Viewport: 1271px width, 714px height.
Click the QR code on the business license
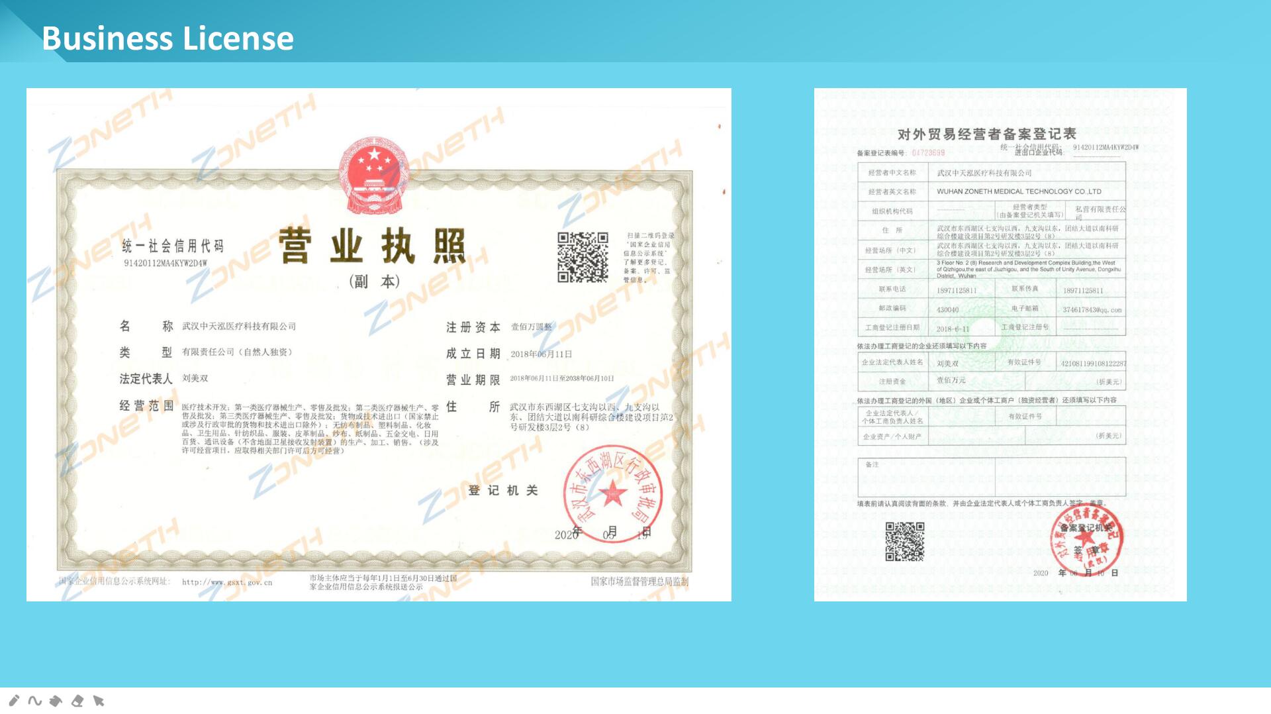pos(583,257)
